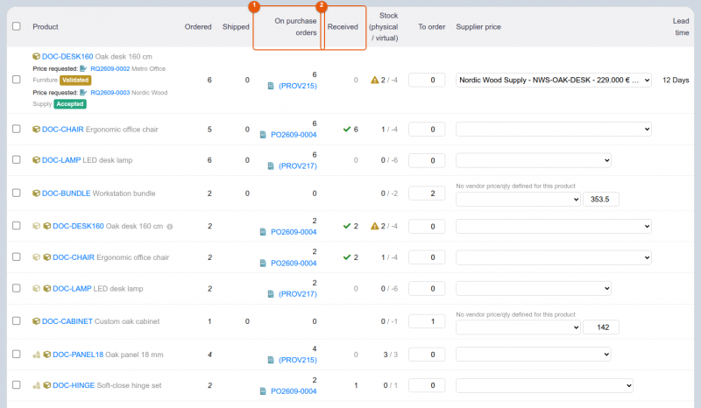Click document icon before (PROV217) in sub-line DOC-LAMP ordered 2
This screenshot has height=408, width=701.
[x=271, y=294]
